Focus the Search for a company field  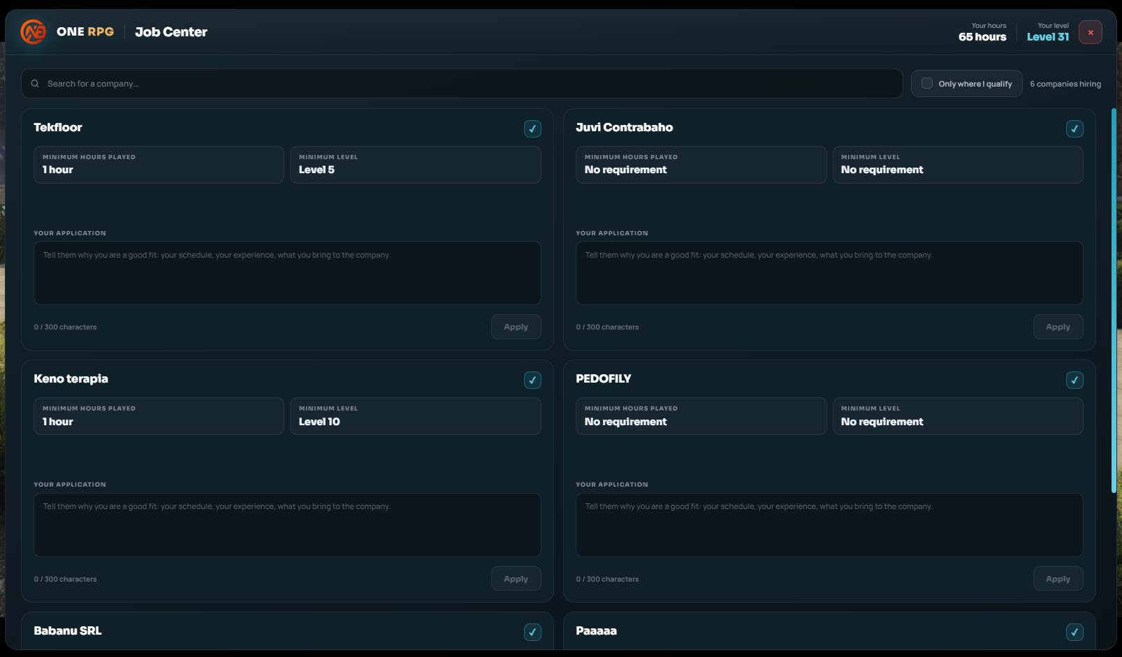[x=462, y=84]
